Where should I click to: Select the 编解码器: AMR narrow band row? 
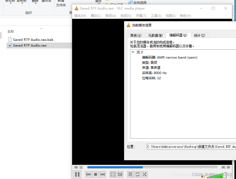170,57
